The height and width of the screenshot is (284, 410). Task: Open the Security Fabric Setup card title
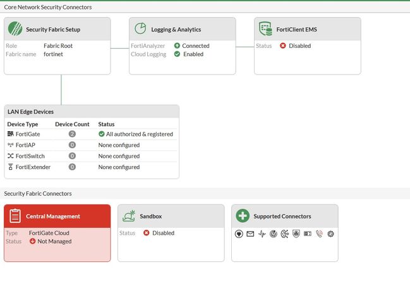tap(53, 30)
